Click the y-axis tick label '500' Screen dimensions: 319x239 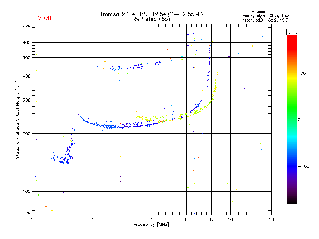26,58
